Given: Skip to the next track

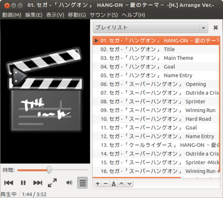Looking at the screenshot, I should 38,182.
